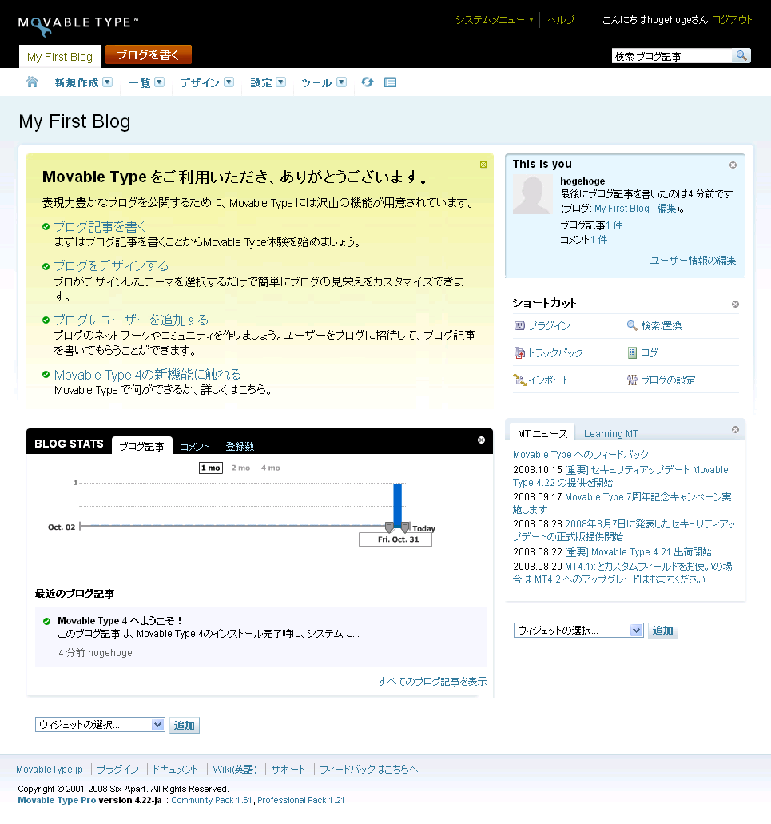Open the widget selector in right sidebar

(x=578, y=630)
